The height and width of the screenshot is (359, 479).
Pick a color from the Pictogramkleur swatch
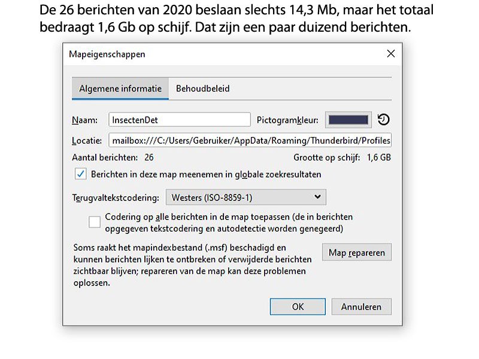point(348,120)
